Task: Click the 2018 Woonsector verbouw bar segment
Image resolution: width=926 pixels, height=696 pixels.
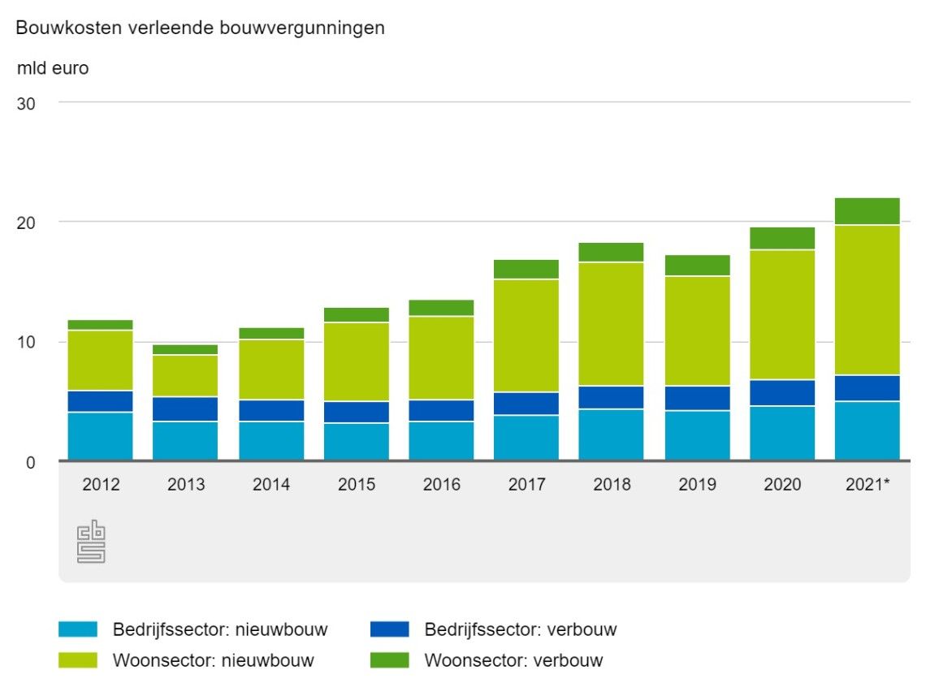Action: point(612,252)
